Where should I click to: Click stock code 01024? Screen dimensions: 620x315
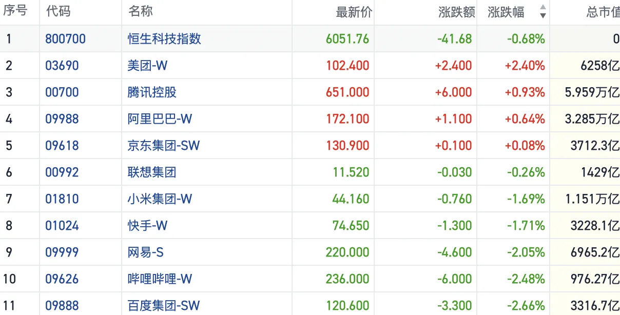(62, 226)
